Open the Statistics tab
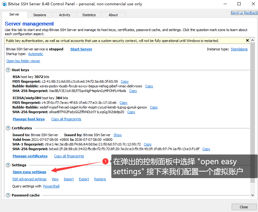 click(x=89, y=15)
